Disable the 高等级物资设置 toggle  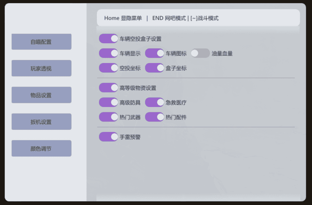click(109, 88)
